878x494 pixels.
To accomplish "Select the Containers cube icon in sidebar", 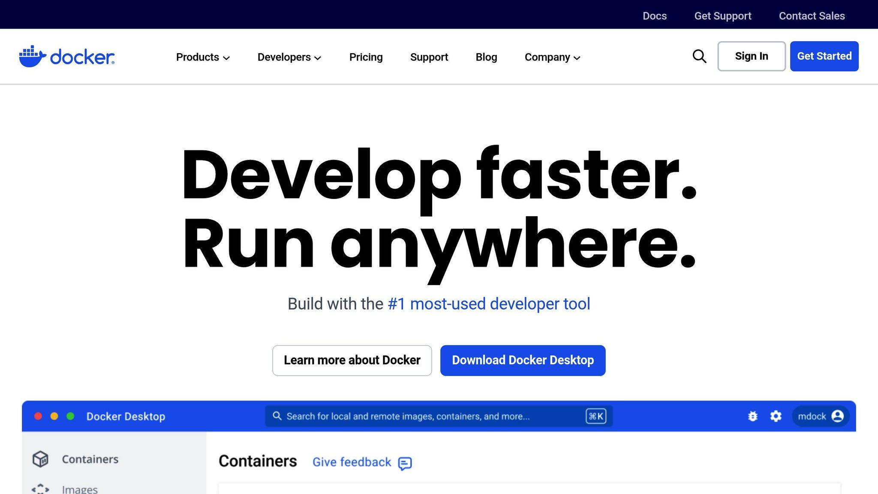I will coord(40,459).
